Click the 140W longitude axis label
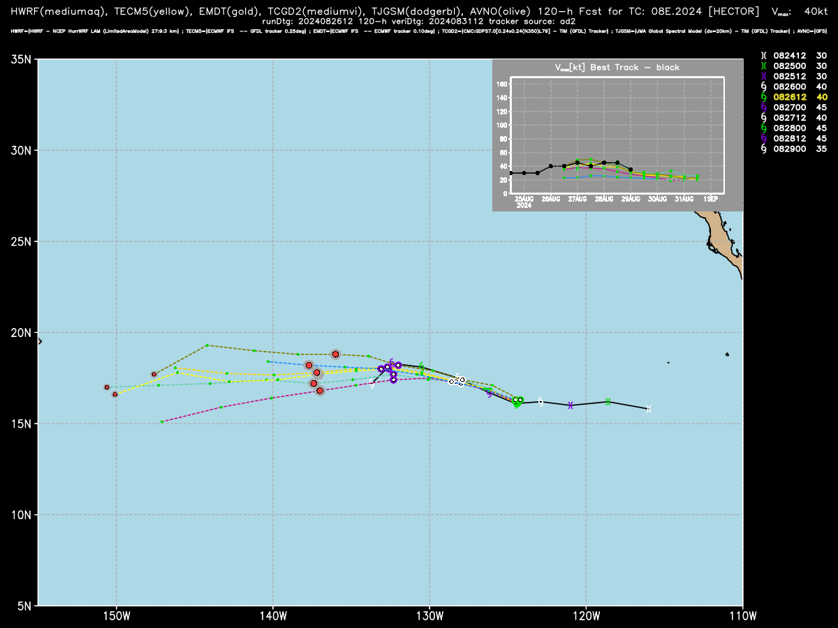This screenshot has height=628, width=838. [272, 615]
